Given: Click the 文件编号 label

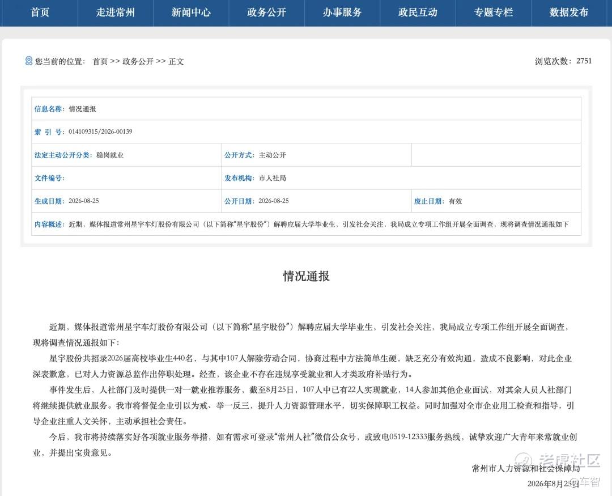Looking at the screenshot, I should pyautogui.click(x=49, y=178).
